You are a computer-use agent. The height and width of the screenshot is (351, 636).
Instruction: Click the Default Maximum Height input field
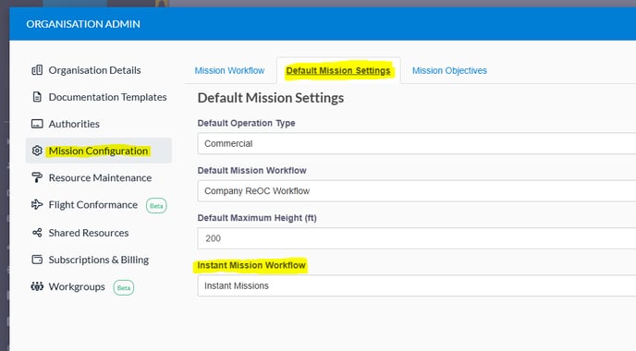[417, 238]
